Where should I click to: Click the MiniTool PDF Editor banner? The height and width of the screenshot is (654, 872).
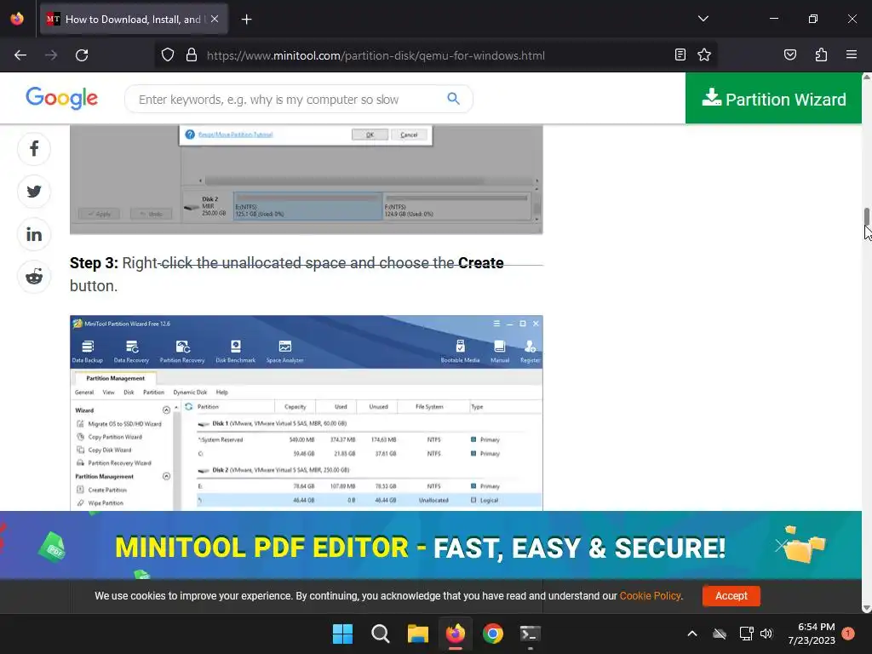430,546
